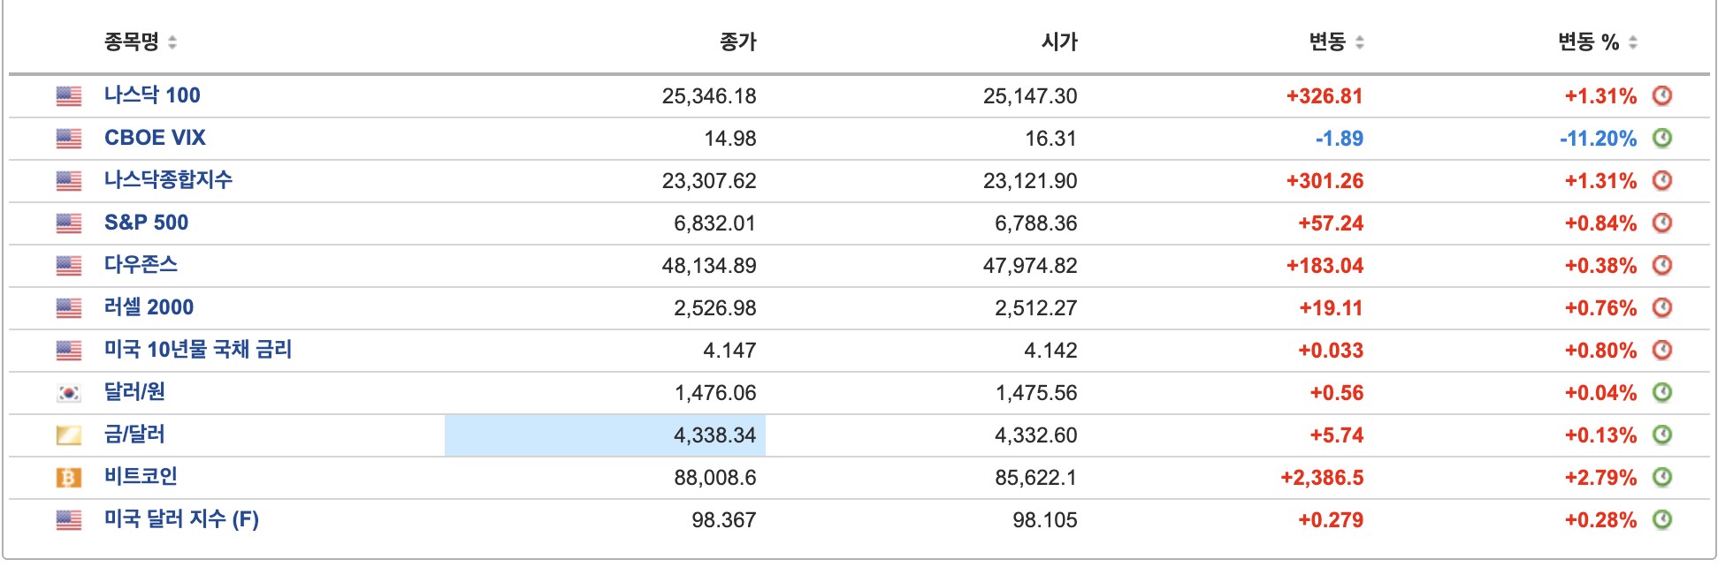Click the 98.367 dollar index closing value
This screenshot has width=1733, height=567.
(724, 520)
